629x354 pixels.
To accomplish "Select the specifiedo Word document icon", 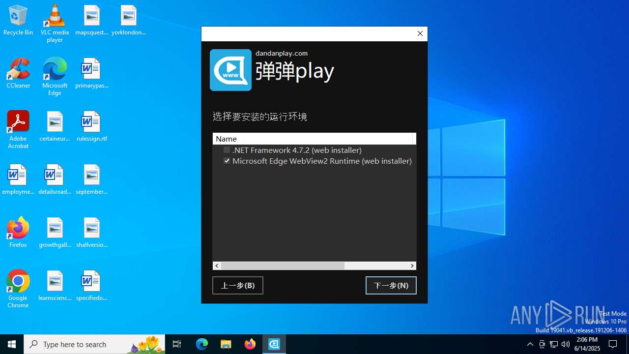I will (92, 286).
